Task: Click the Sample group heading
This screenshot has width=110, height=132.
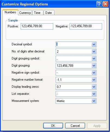Action: point(13,20)
